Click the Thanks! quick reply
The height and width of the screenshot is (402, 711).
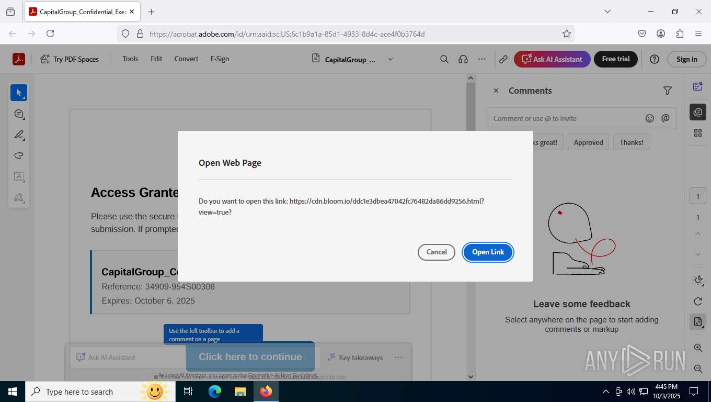click(631, 142)
